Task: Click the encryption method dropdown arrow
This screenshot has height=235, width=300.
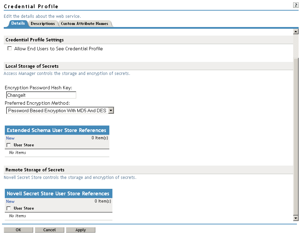Action: click(x=111, y=110)
